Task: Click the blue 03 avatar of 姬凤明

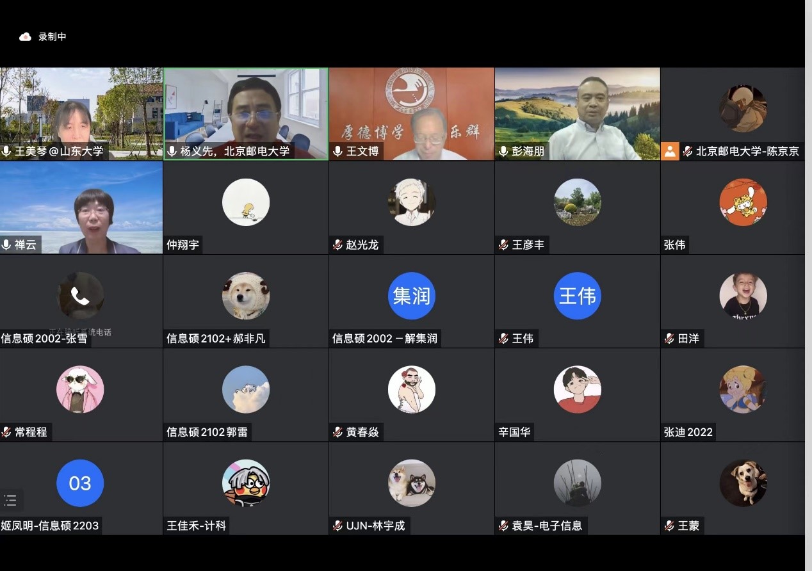Action: (x=80, y=483)
